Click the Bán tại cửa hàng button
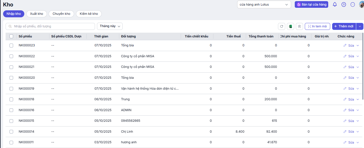Image resolution: width=364 pixels, height=148 pixels. click(311, 4)
